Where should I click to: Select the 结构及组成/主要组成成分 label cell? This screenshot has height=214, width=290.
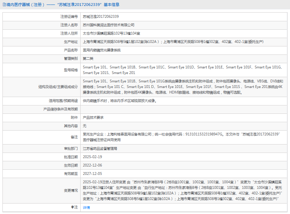click(42, 87)
